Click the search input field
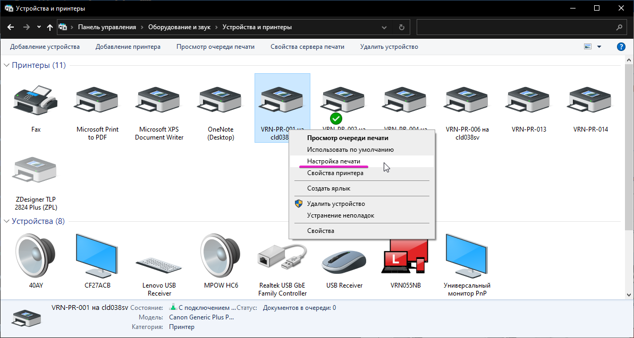Image resolution: width=634 pixels, height=338 pixels. (515, 27)
